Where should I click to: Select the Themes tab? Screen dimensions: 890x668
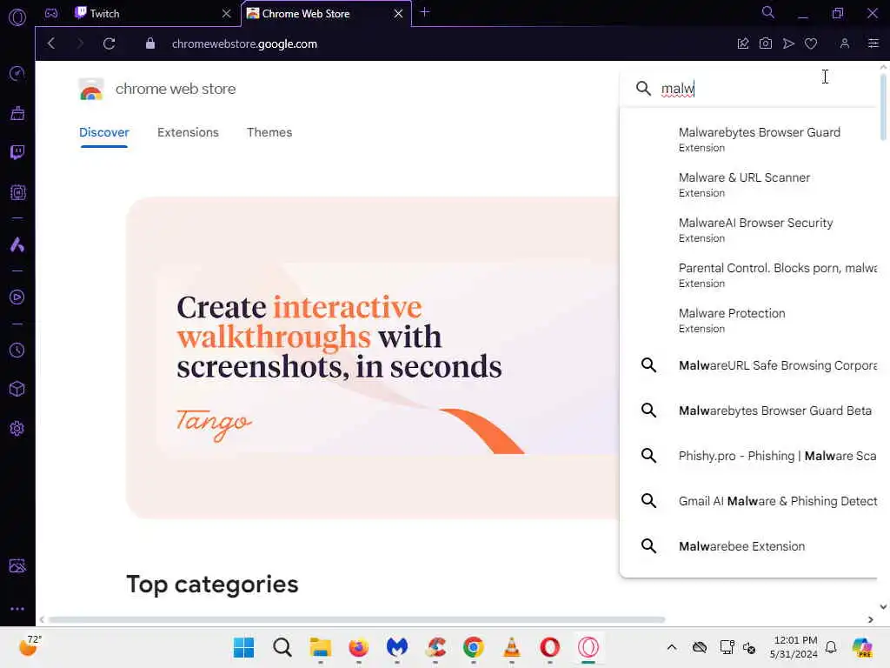269,132
